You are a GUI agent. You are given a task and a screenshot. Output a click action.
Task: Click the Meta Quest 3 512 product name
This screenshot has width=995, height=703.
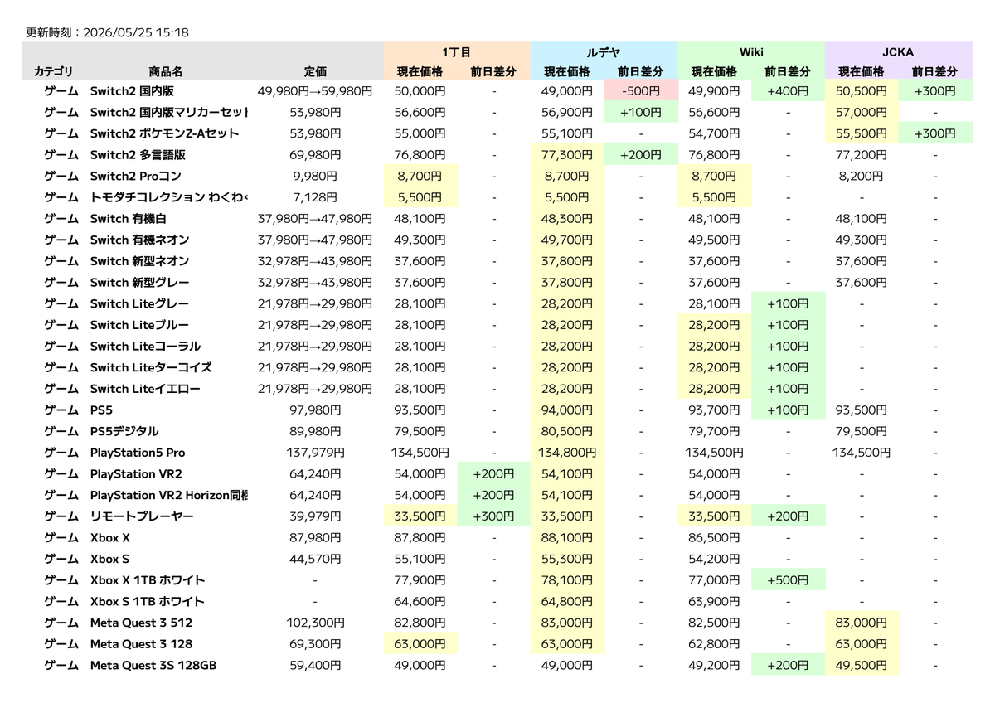click(141, 623)
